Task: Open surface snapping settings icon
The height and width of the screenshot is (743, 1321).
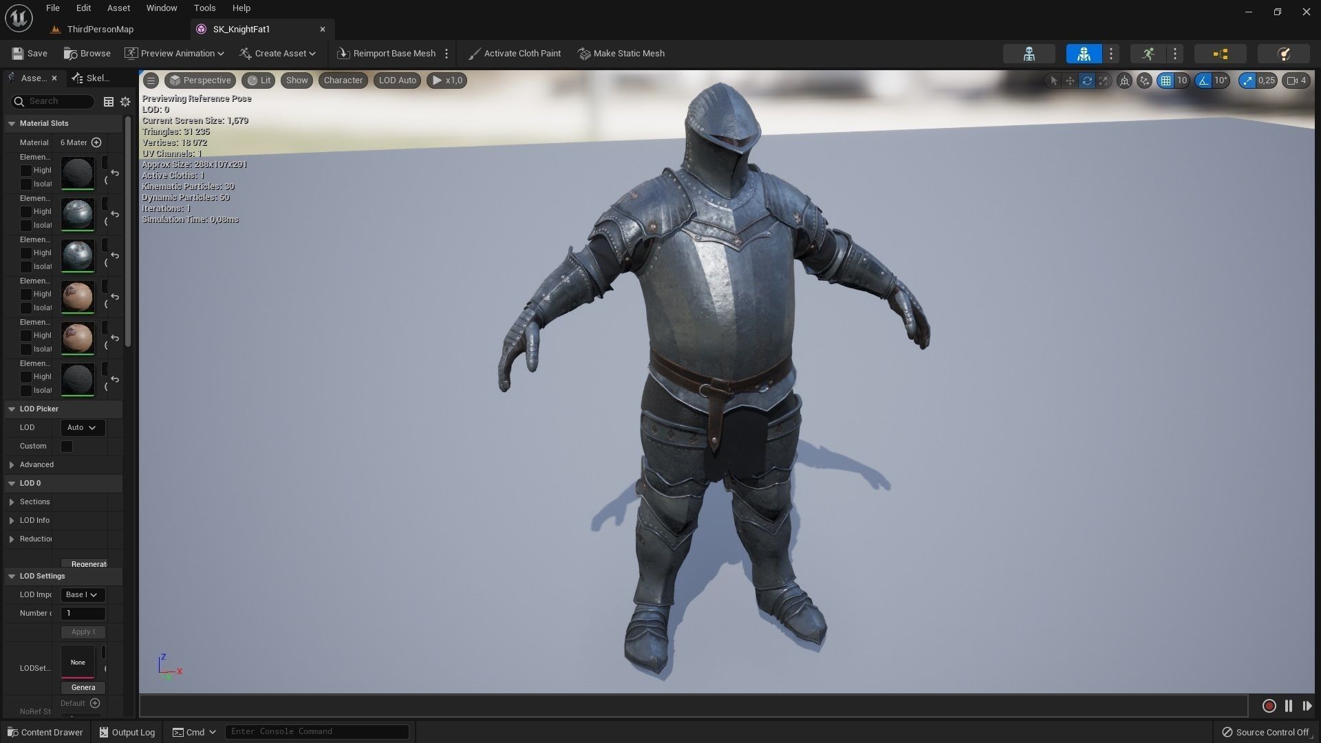Action: (1144, 80)
